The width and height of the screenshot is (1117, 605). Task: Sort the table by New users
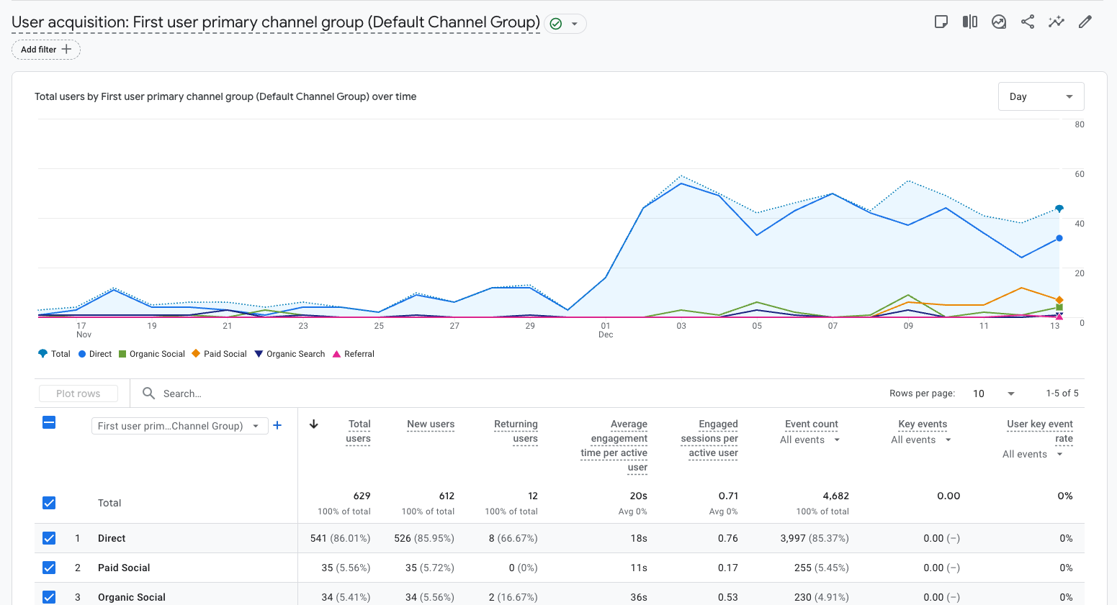[x=430, y=424]
